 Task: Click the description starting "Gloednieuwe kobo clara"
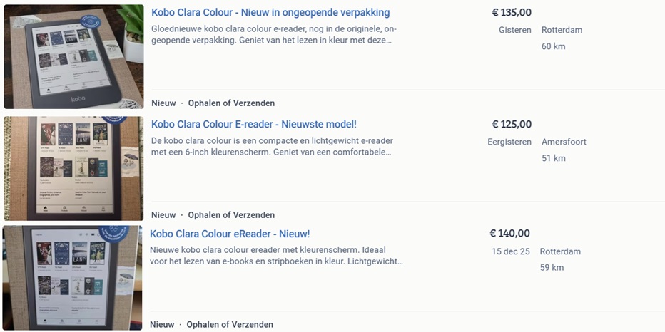[274, 34]
